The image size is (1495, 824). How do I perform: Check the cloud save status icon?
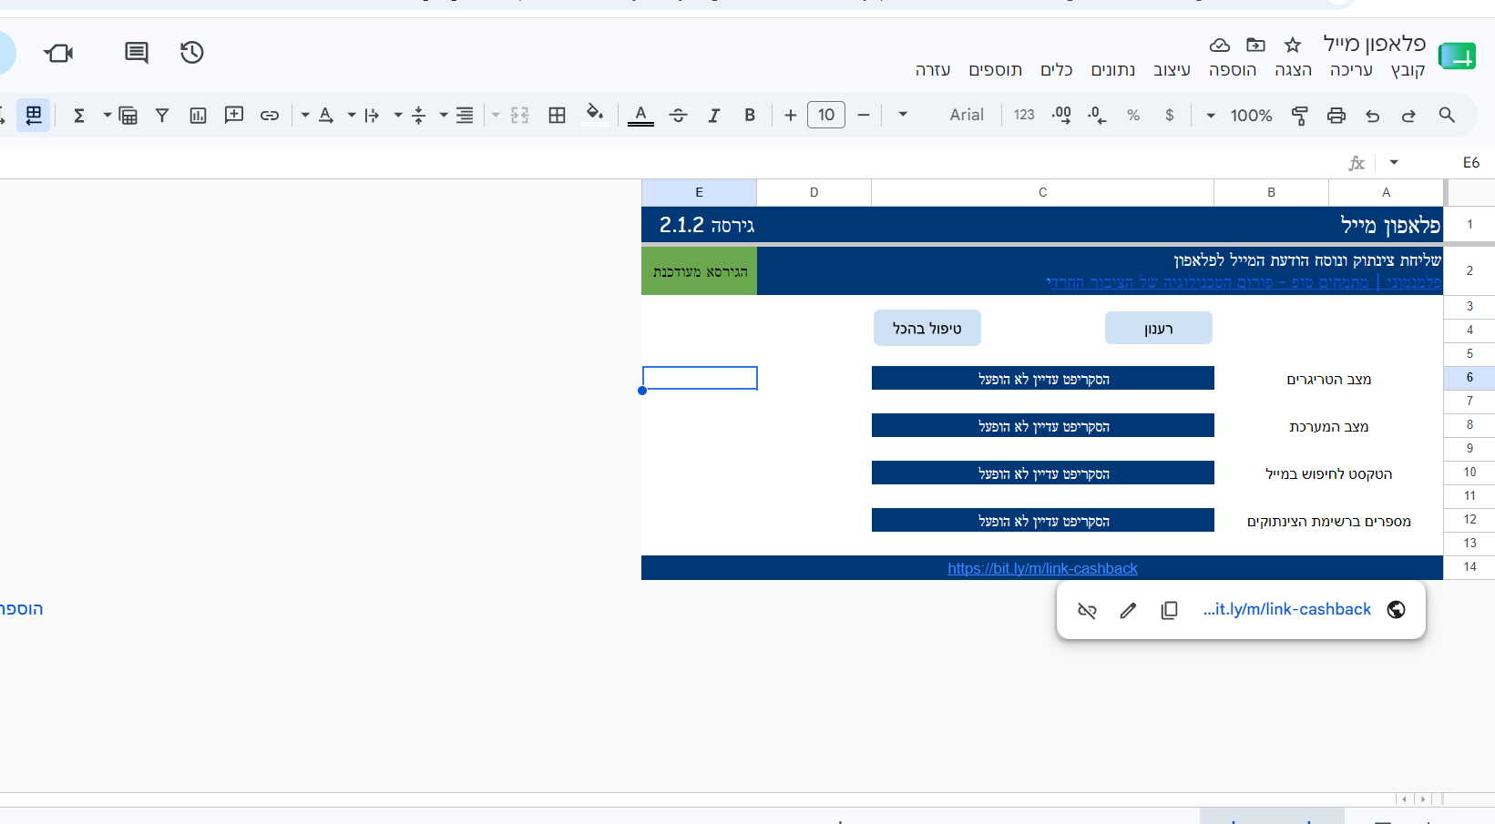coord(1220,45)
